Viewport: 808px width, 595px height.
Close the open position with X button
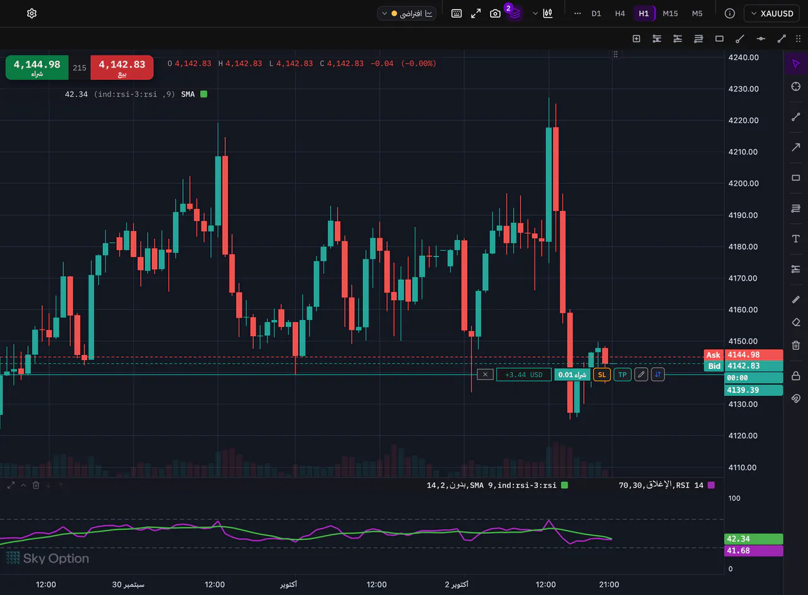485,375
